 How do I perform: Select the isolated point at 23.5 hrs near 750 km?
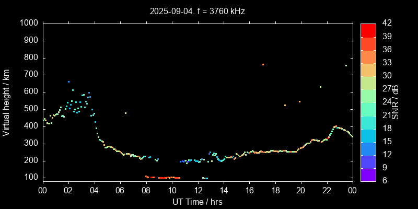(x=346, y=65)
